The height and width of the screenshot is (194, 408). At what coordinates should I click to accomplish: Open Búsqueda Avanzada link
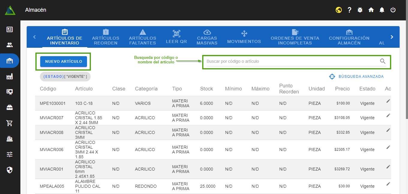[x=356, y=77]
